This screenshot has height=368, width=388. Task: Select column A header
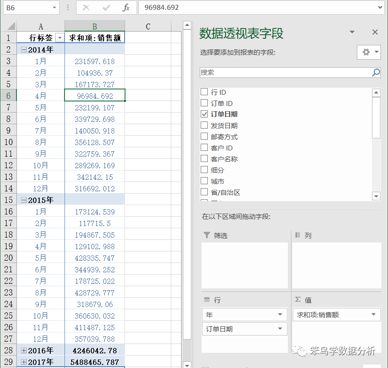click(40, 26)
